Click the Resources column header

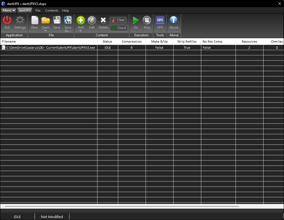(x=249, y=42)
